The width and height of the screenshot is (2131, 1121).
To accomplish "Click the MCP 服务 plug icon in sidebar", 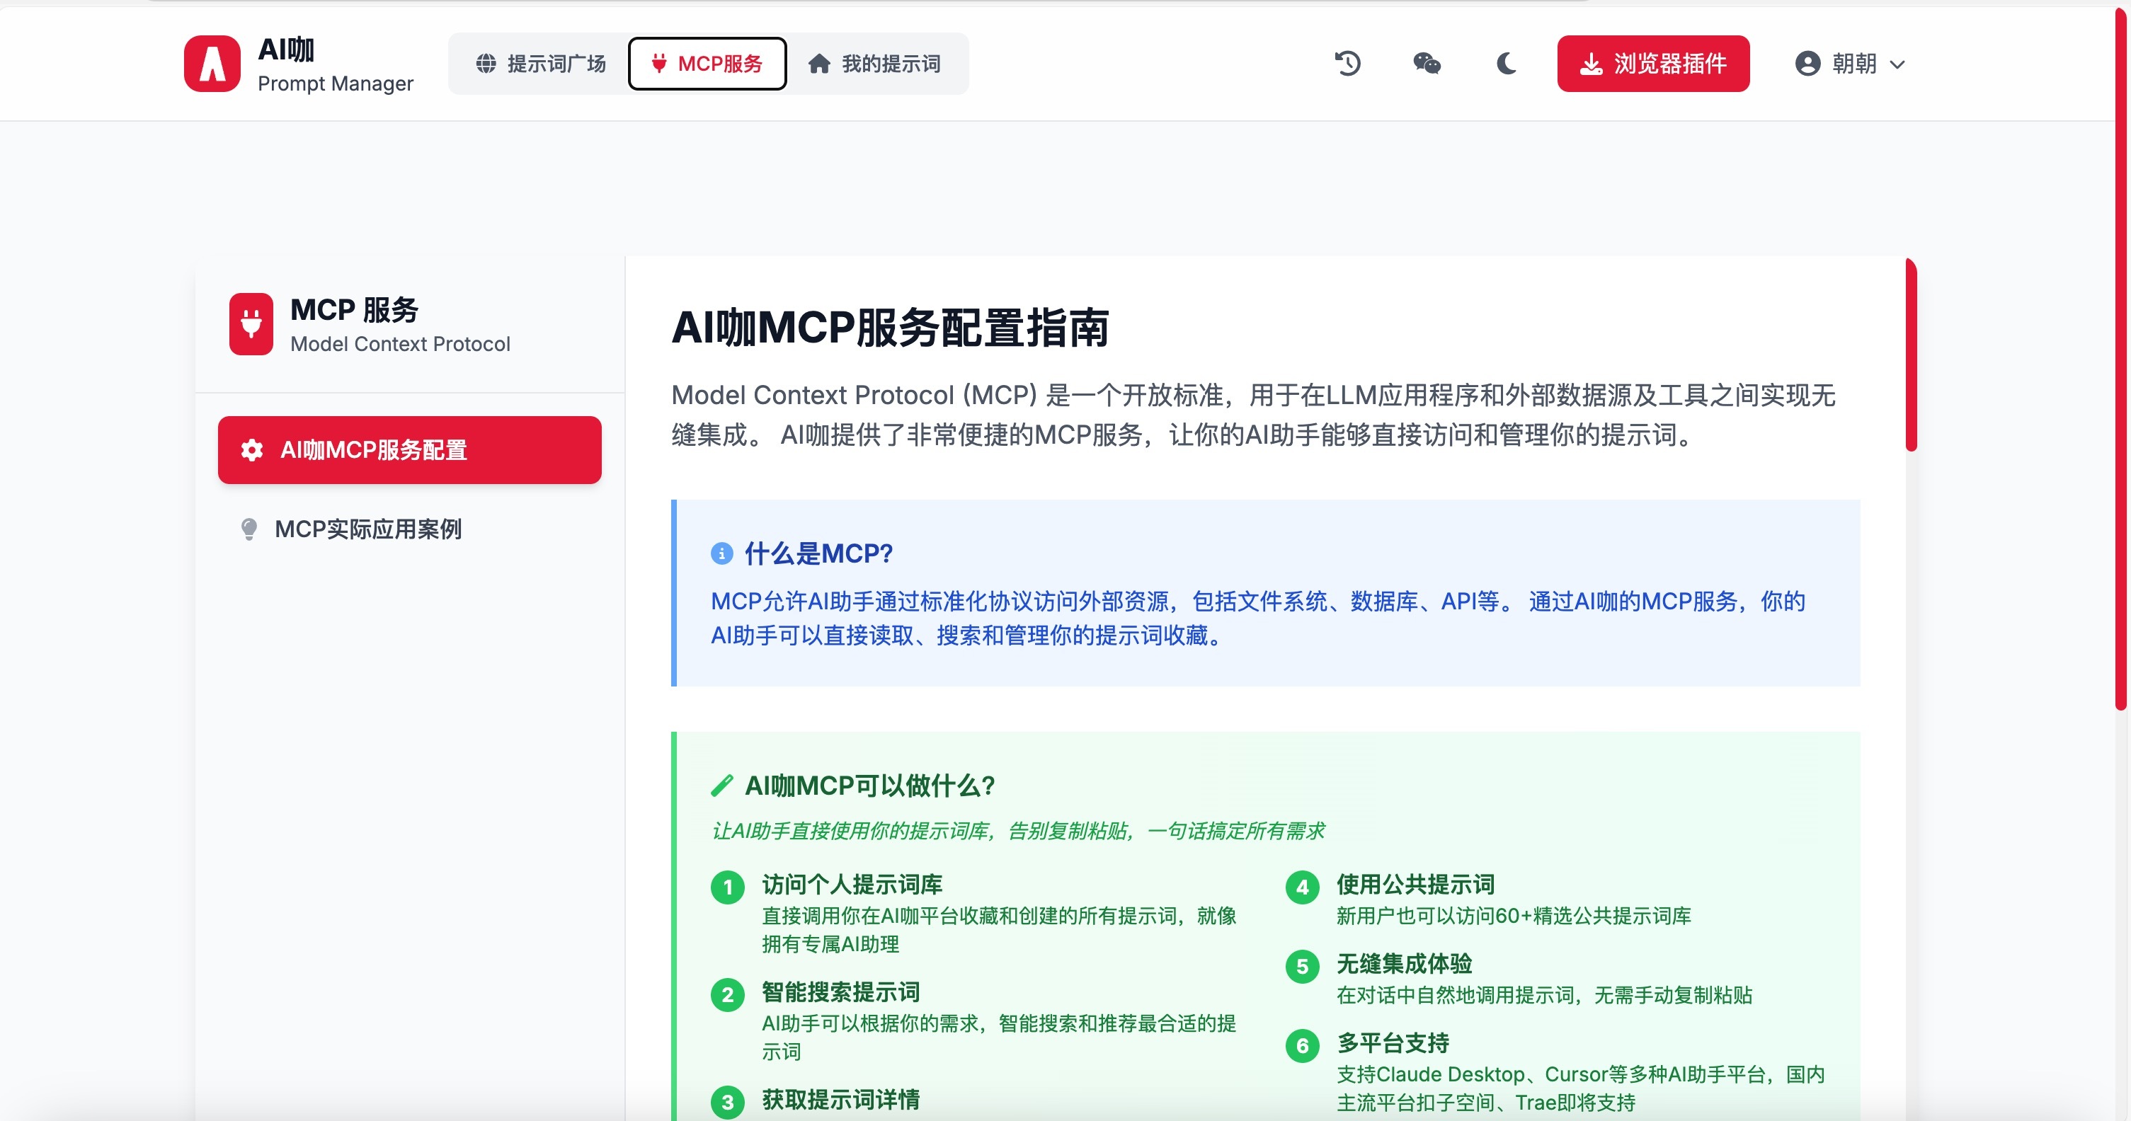I will coord(251,324).
